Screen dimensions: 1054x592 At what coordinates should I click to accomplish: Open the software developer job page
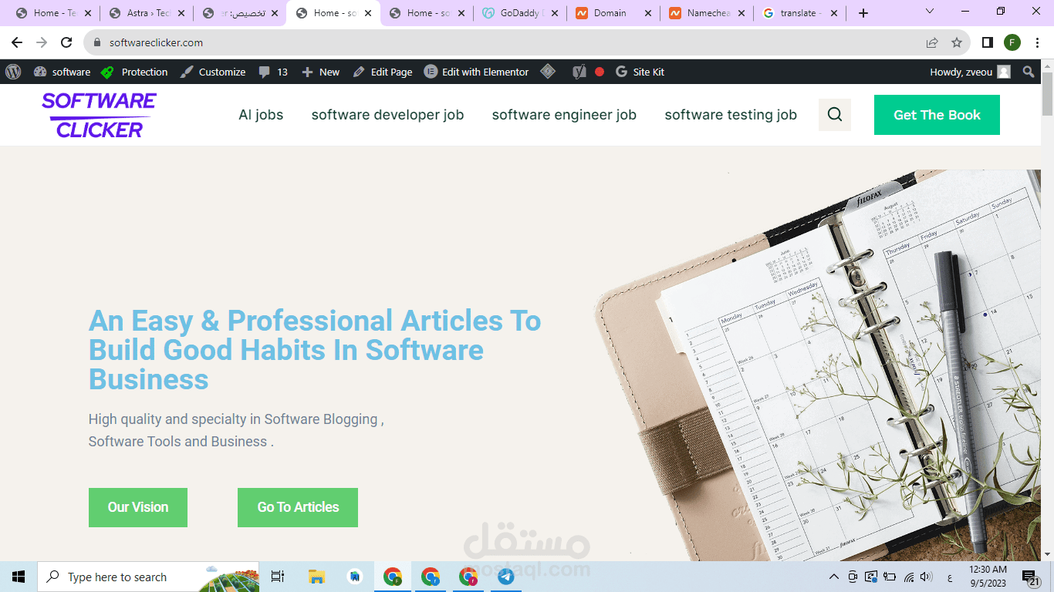[x=387, y=115]
